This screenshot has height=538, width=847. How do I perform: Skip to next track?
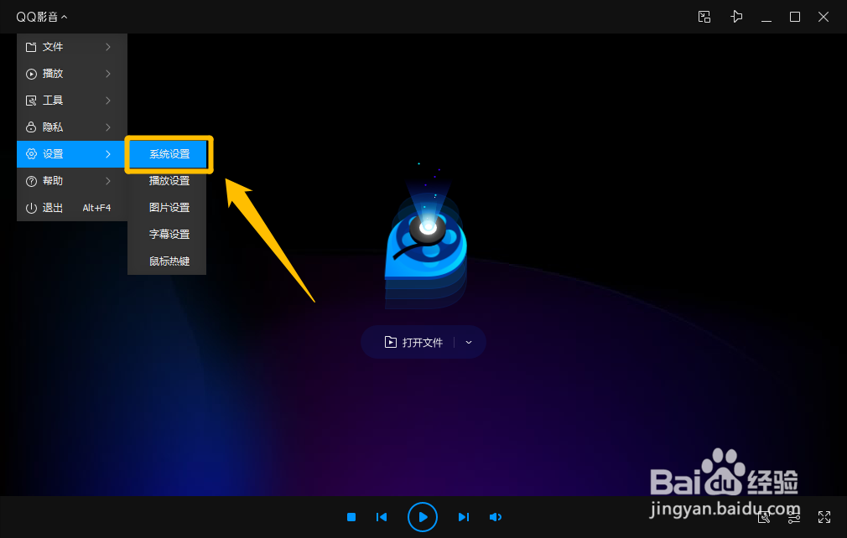pyautogui.click(x=464, y=517)
